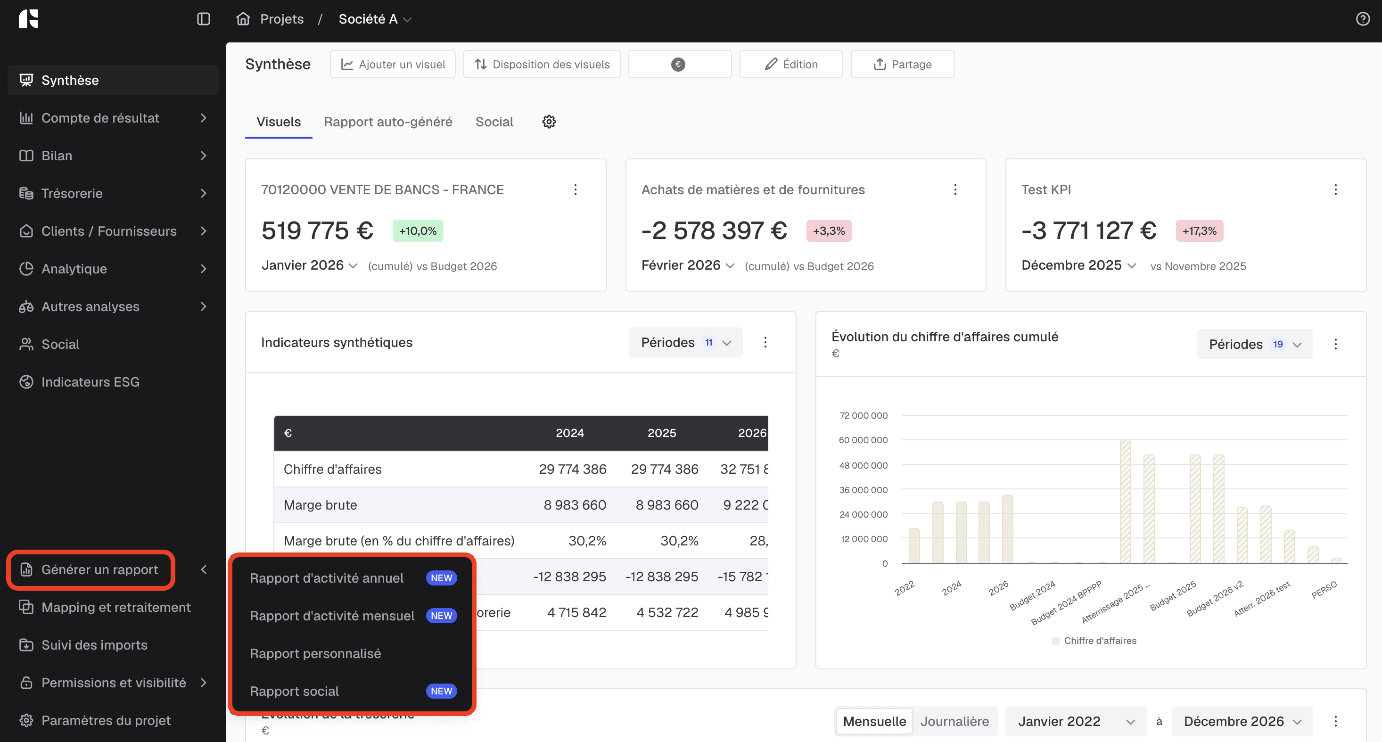Switch to Visuels tab

pos(279,122)
